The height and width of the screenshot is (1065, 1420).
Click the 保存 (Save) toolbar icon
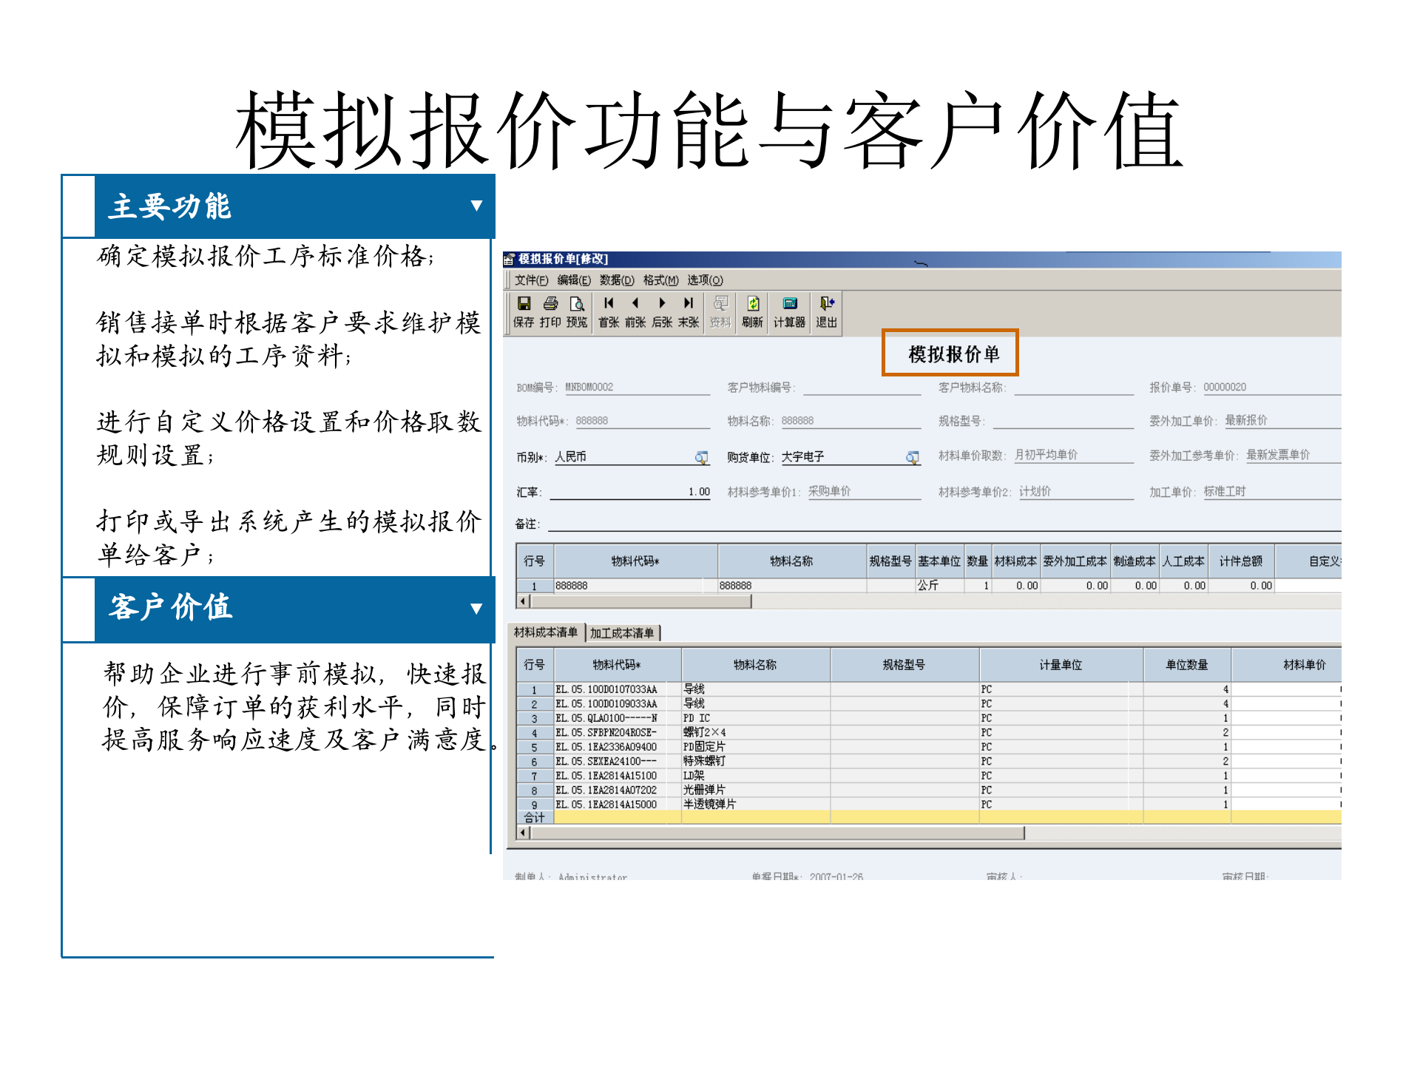click(x=525, y=305)
